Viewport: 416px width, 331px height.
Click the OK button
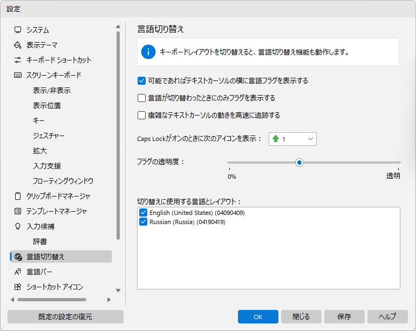tap(258, 316)
